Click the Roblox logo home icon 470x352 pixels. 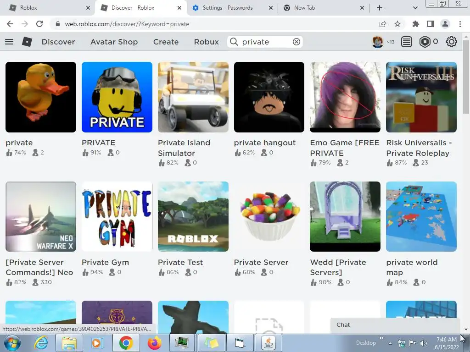point(27,42)
